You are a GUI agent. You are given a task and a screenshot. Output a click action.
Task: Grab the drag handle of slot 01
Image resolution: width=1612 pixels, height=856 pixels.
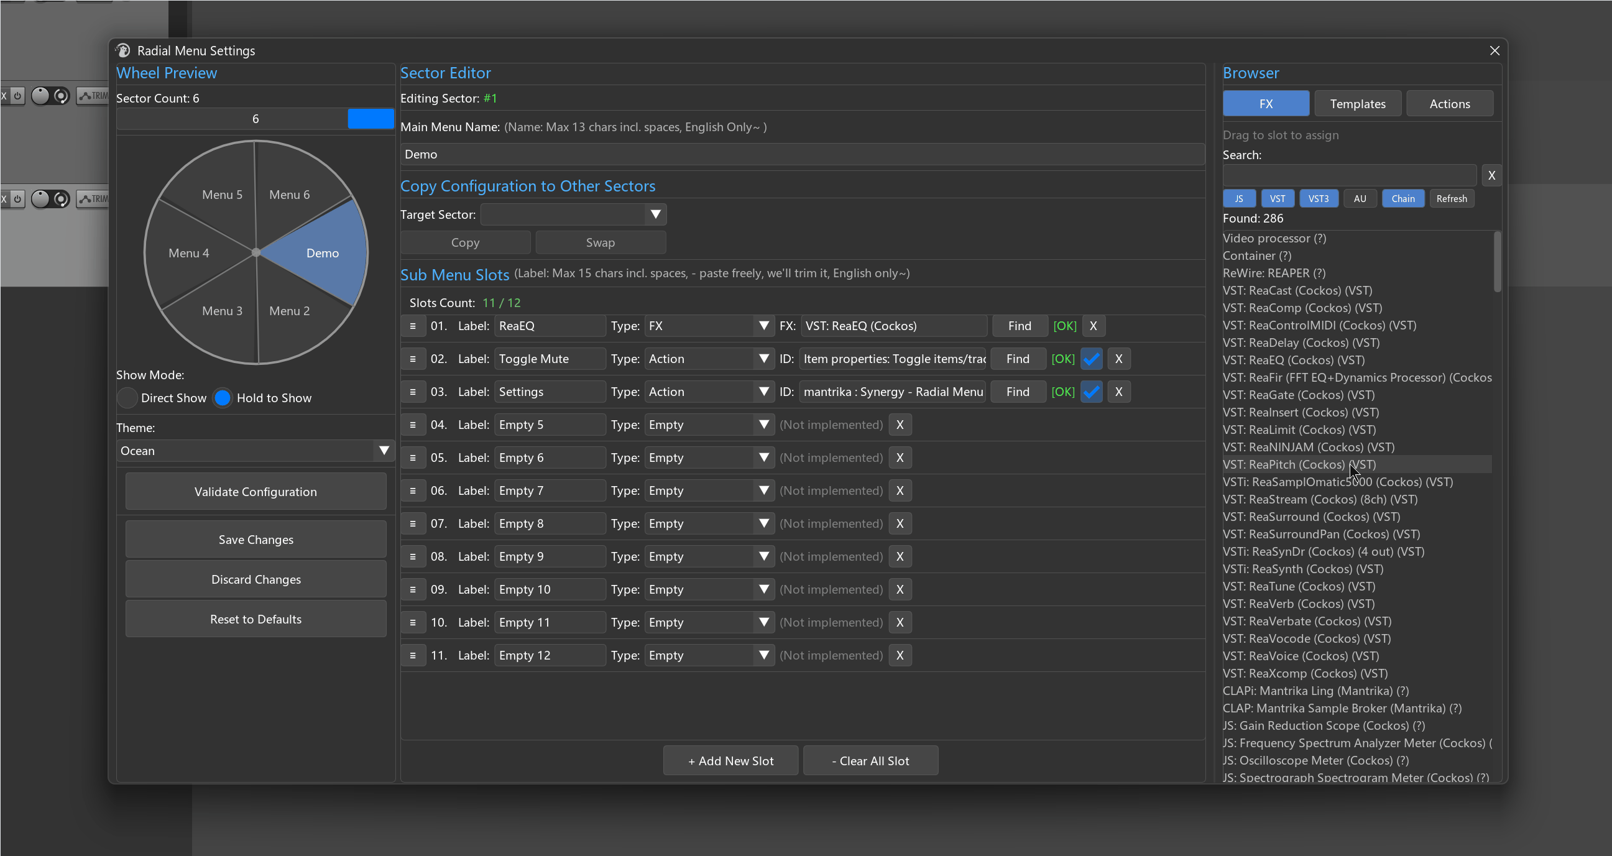coord(412,326)
